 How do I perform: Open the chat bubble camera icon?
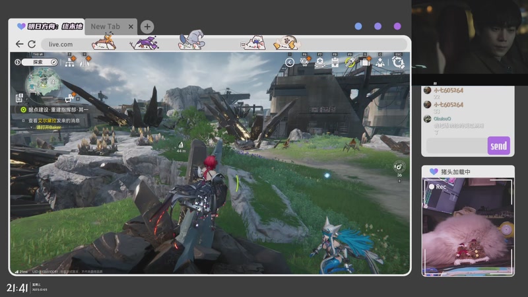[x=69, y=98]
